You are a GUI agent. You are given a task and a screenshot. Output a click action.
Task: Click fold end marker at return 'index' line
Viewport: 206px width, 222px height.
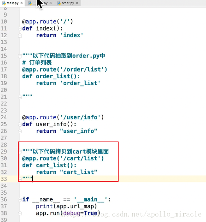tap(20, 36)
